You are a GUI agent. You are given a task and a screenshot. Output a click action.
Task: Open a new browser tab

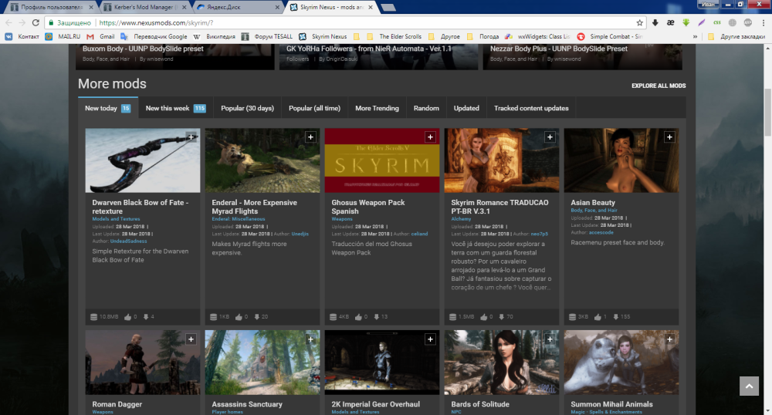tap(388, 8)
